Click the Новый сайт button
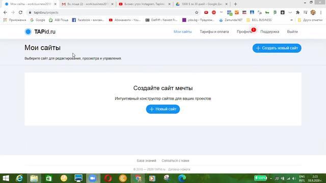Viewport: 326px width, 183px height. pos(163,109)
